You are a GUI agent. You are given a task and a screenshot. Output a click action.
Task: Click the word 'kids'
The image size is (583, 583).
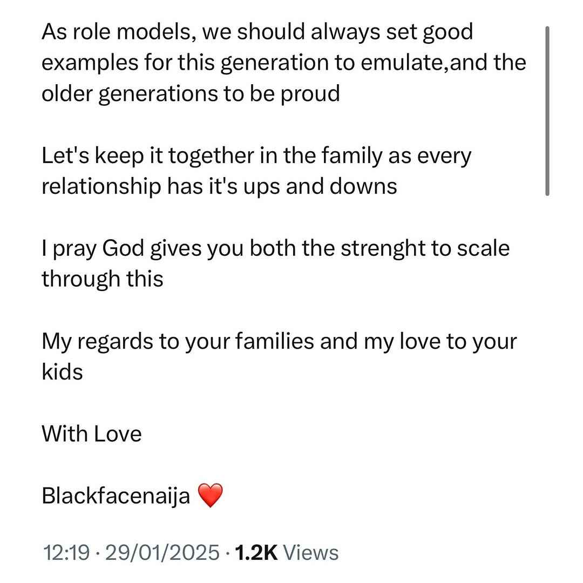click(x=62, y=371)
